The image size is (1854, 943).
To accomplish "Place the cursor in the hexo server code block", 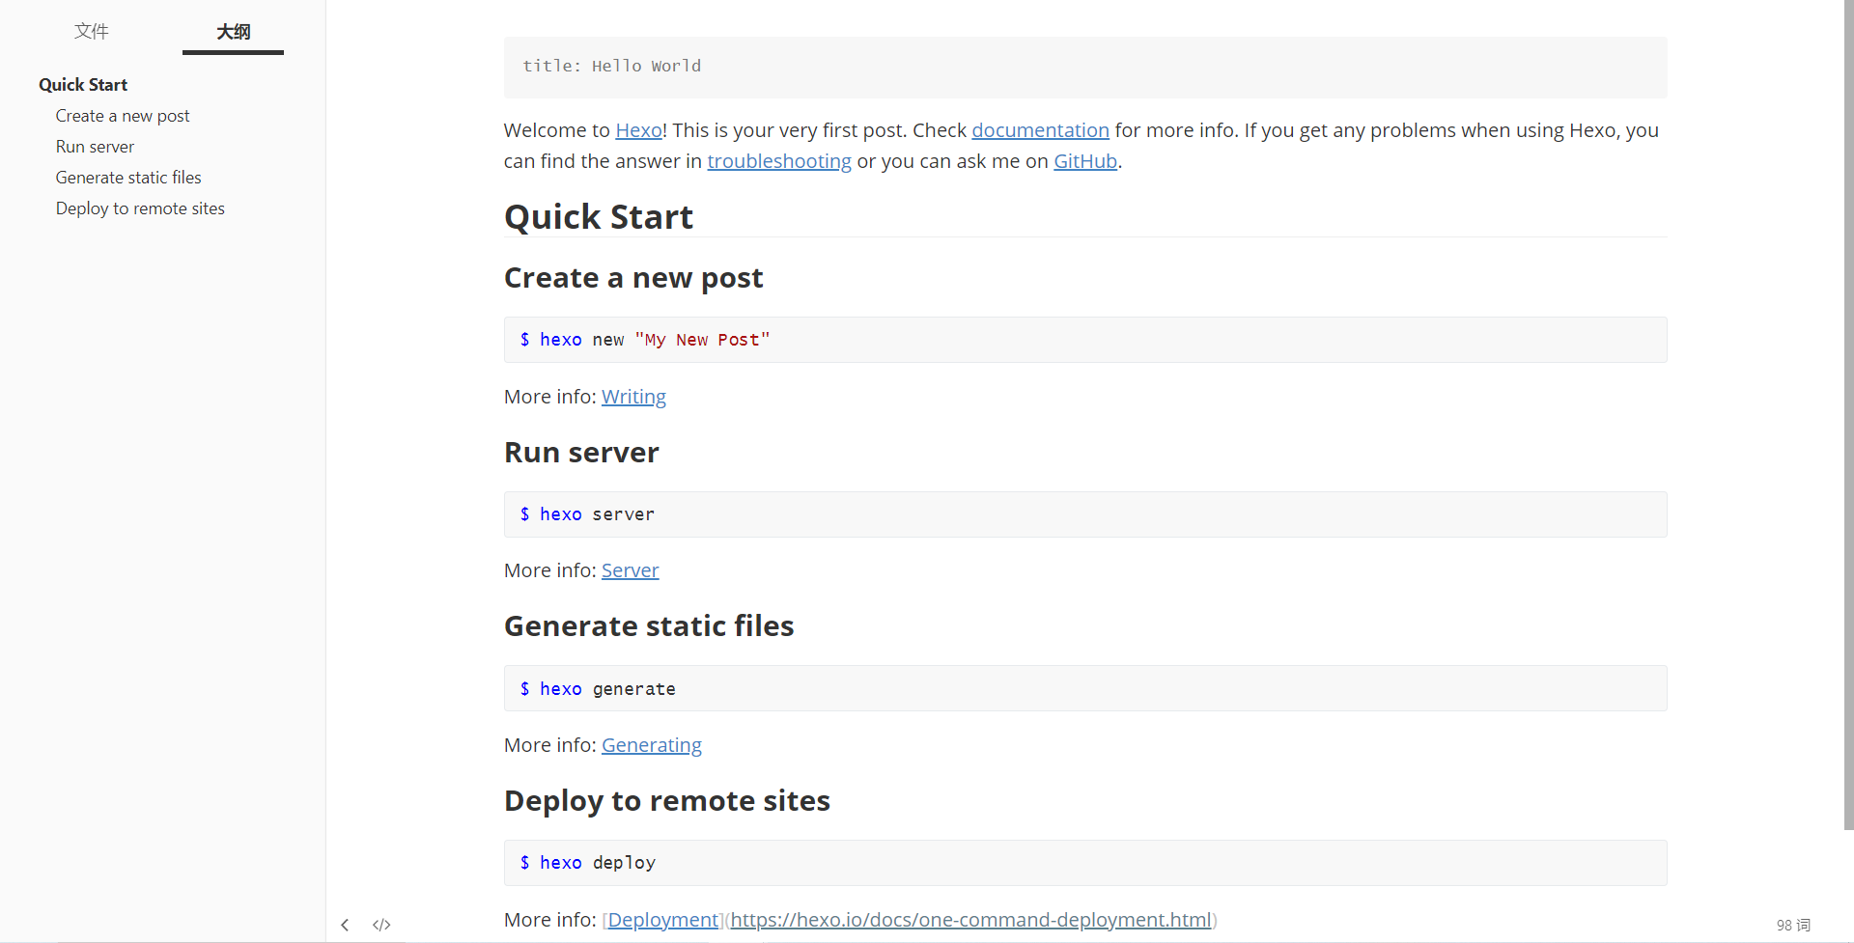I will [x=1085, y=514].
